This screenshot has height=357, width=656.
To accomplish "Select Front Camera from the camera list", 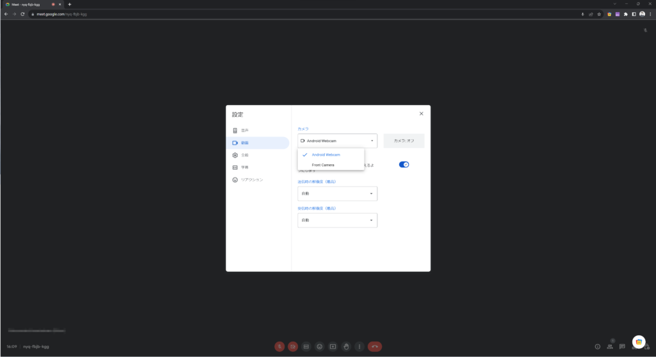I will 323,165.
